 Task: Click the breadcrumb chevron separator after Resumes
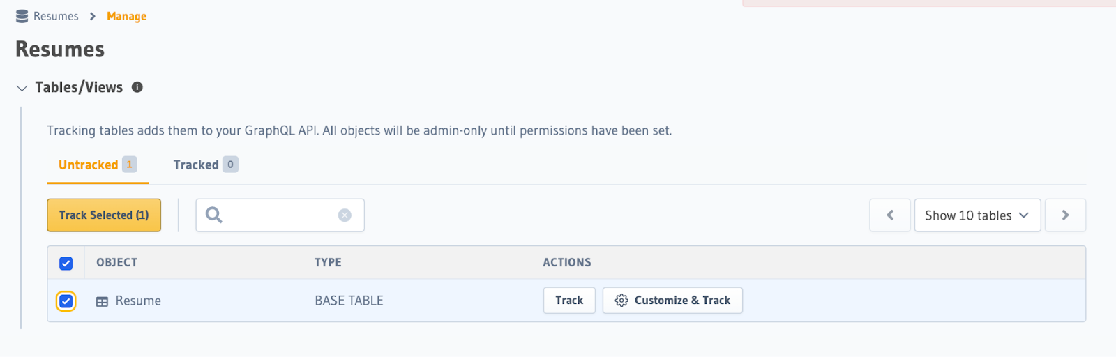(x=93, y=16)
